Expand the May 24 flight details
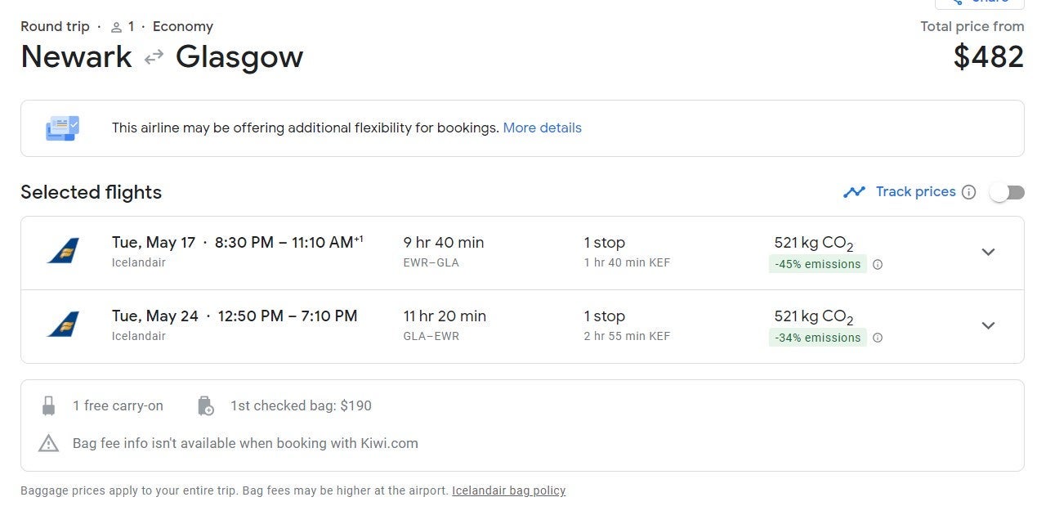The width and height of the screenshot is (1037, 515). 988,325
